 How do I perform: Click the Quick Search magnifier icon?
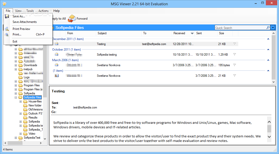click(268, 28)
